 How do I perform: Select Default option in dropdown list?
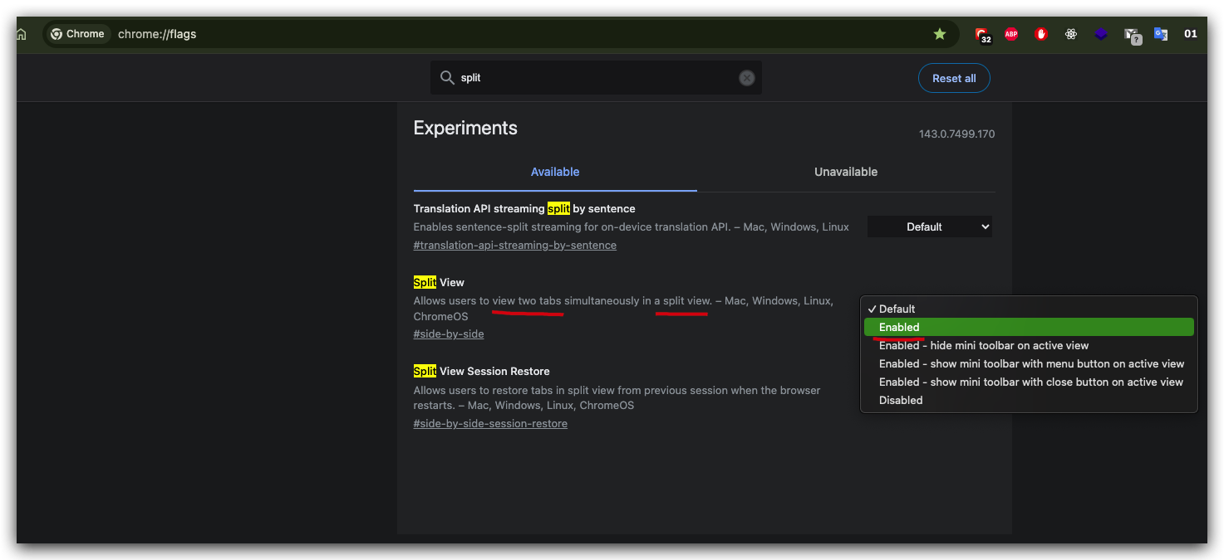(x=897, y=309)
